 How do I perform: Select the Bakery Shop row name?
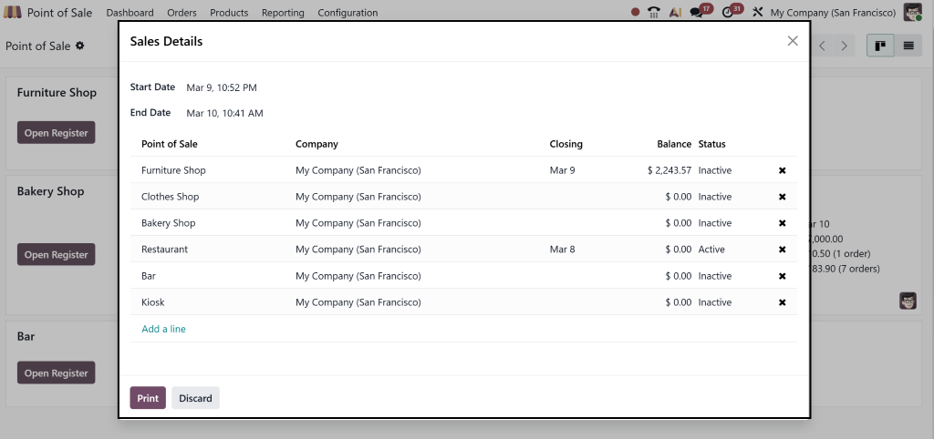(168, 223)
